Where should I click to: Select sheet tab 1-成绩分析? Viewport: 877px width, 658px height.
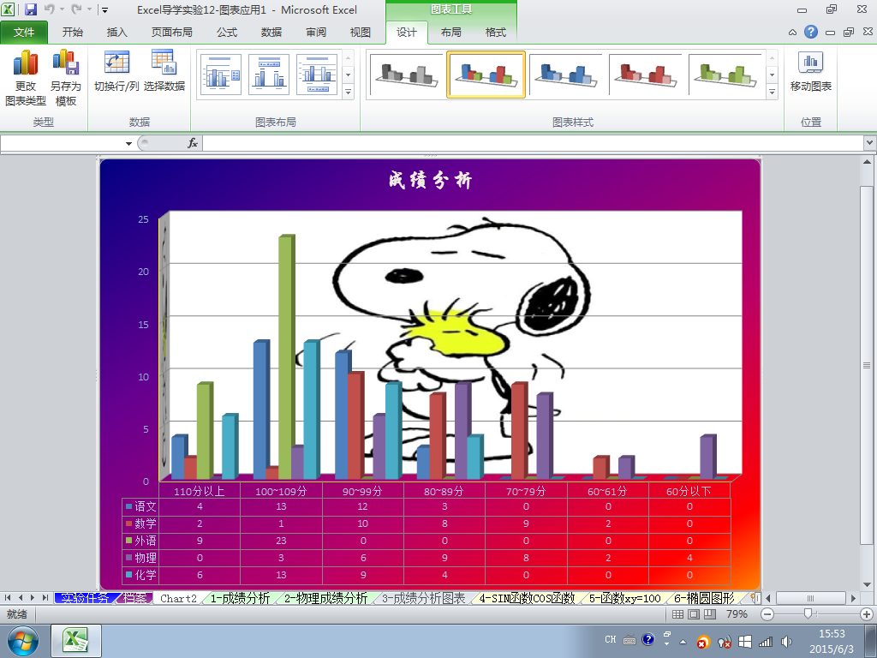click(240, 598)
